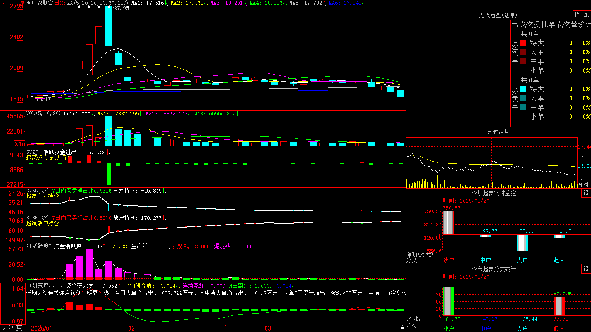
Task: Click the 中农联合 stock name
Action: (x=42, y=3)
